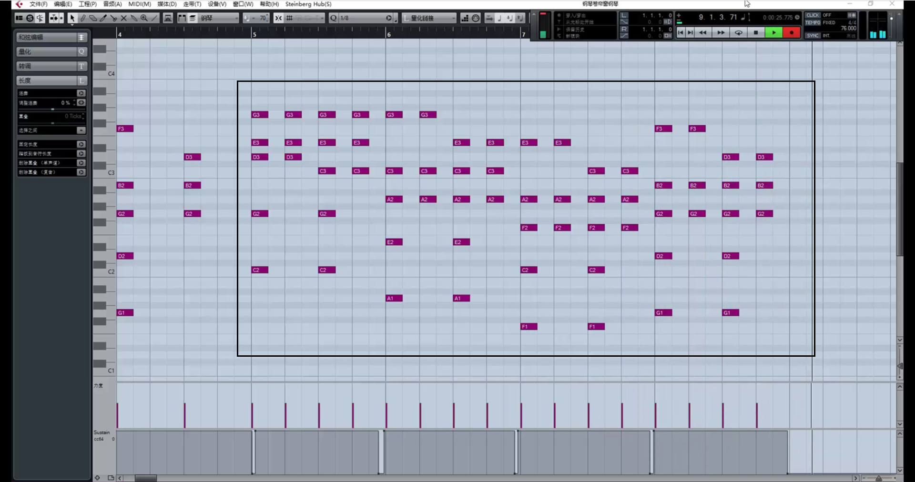The width and height of the screenshot is (915, 482).
Task: Open the 工程(P) menu
Action: tap(88, 4)
